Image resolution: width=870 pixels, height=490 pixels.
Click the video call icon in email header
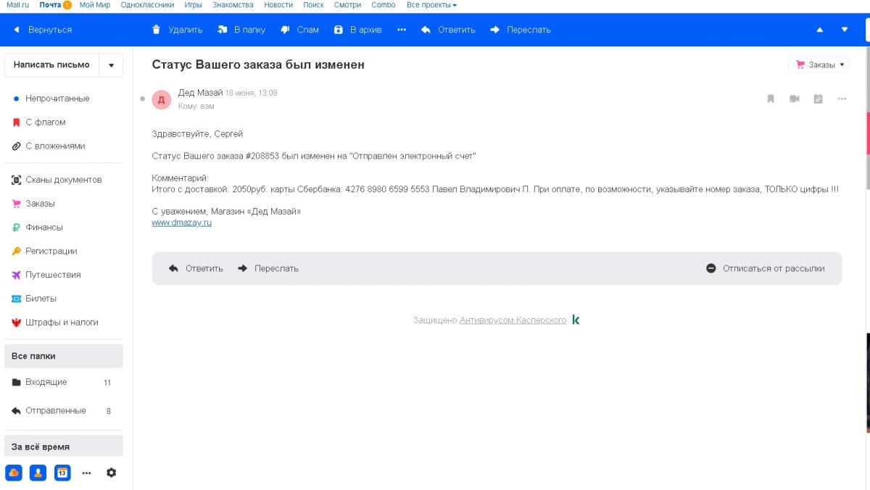click(794, 99)
